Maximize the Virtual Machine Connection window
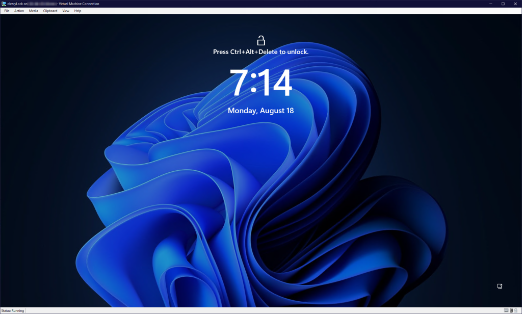 coord(503,4)
